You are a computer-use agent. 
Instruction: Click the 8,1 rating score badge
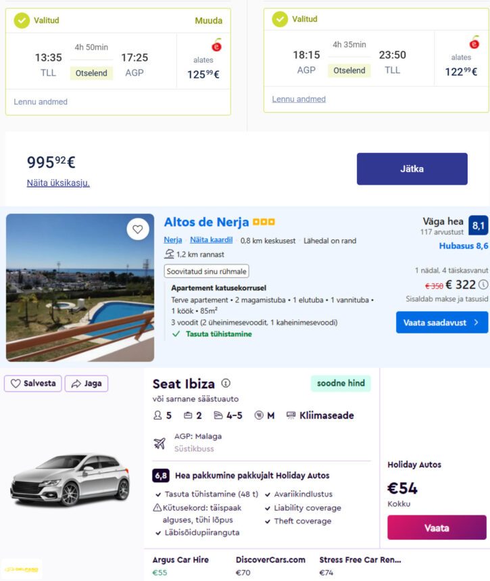pos(478,225)
